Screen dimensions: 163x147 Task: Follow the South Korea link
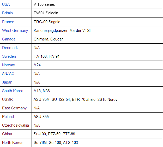[13, 91]
